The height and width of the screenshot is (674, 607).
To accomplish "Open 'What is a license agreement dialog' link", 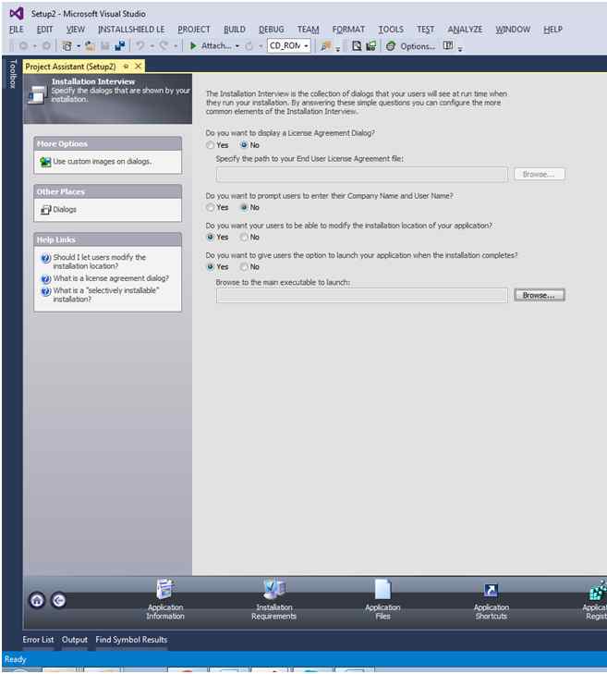I will 111,278.
